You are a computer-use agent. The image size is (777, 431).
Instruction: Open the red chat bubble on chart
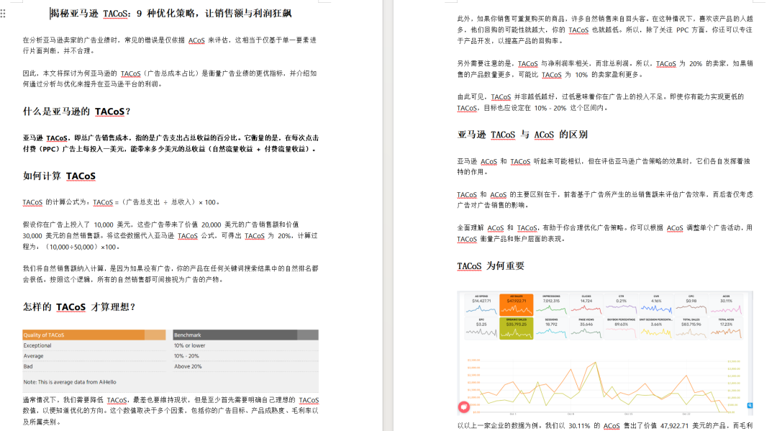point(464,407)
